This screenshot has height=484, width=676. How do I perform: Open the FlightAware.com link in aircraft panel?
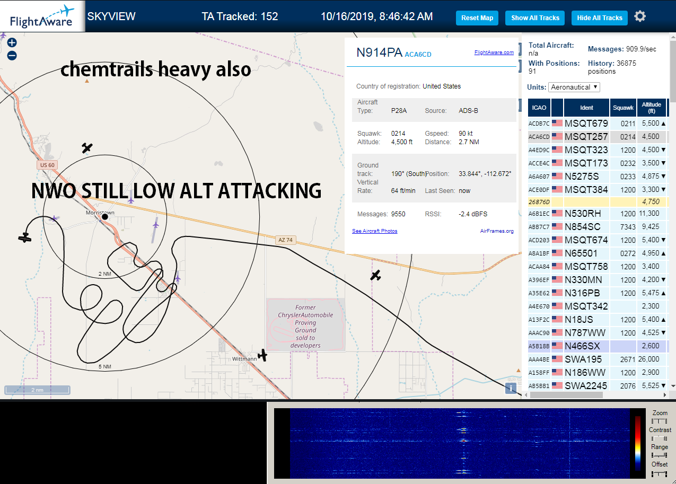(x=494, y=52)
